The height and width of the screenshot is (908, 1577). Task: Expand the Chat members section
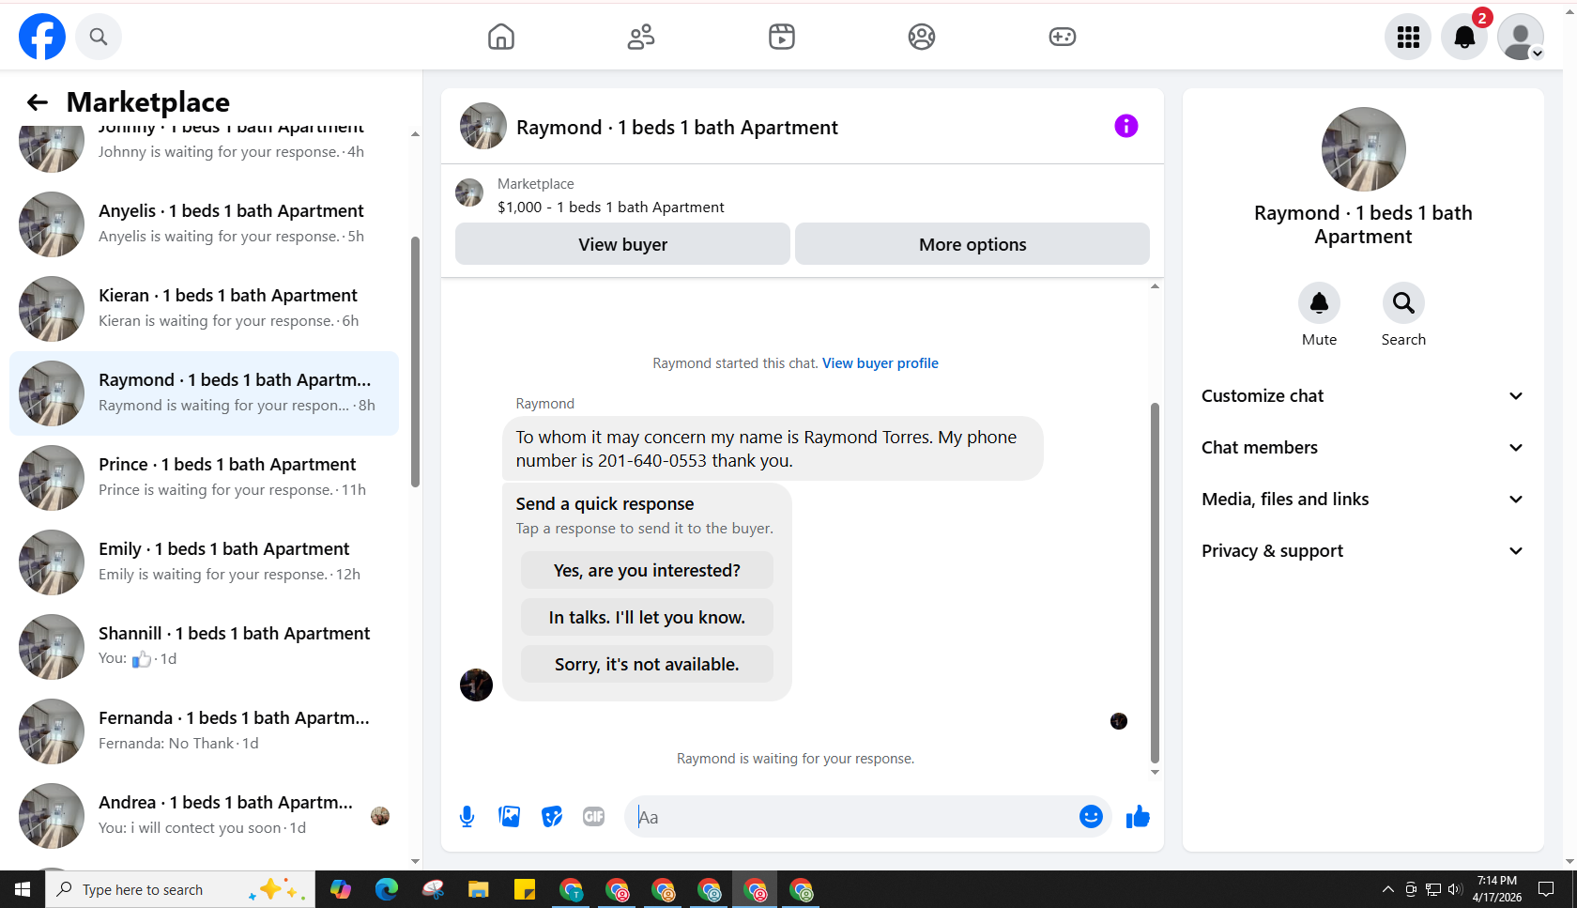(1363, 448)
